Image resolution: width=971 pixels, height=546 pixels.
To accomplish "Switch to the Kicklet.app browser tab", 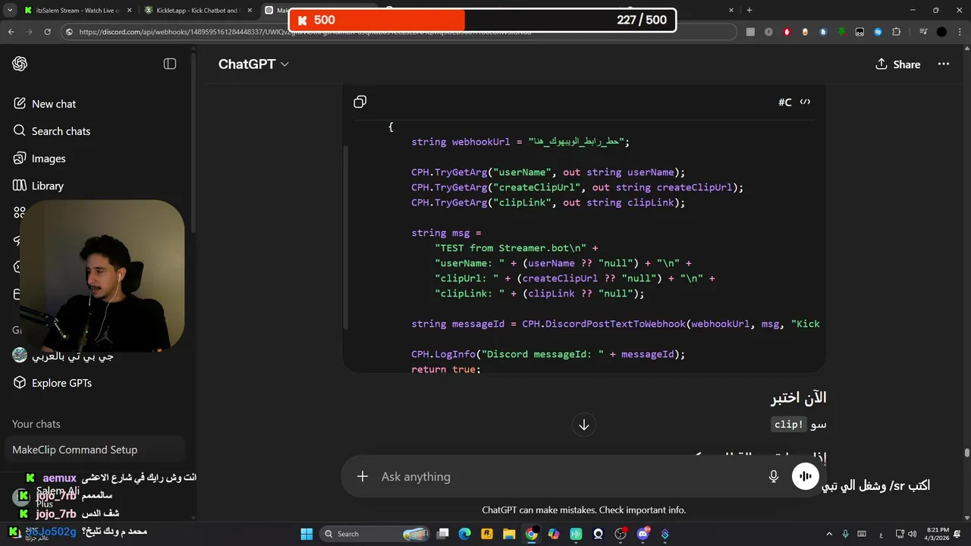I will tap(197, 10).
